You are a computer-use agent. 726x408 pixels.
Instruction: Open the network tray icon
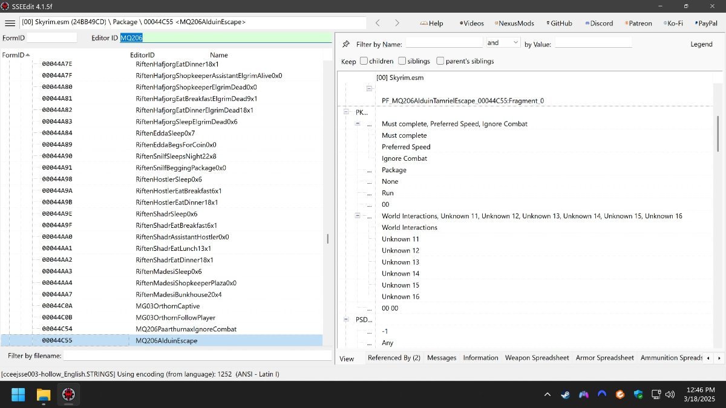(656, 395)
